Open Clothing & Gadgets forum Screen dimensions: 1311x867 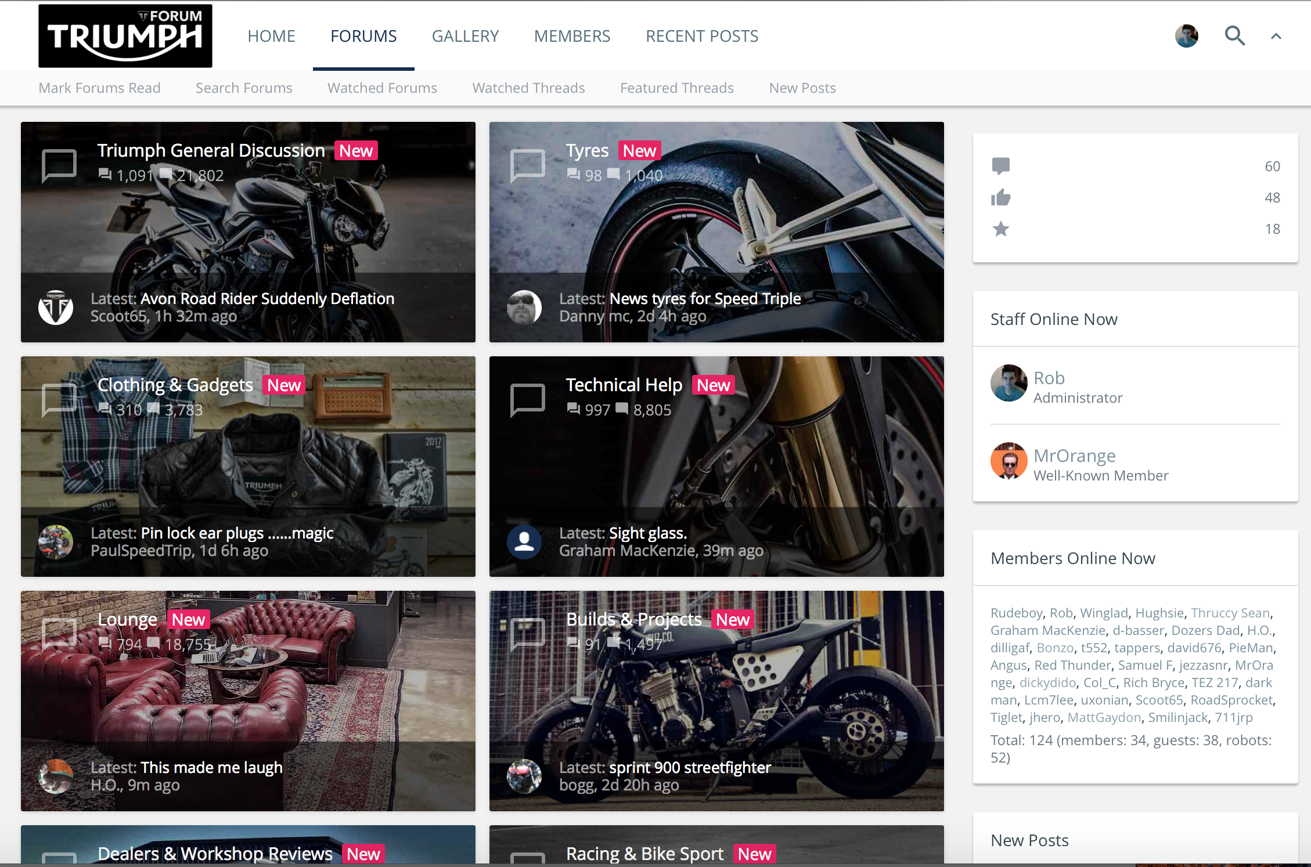175,385
